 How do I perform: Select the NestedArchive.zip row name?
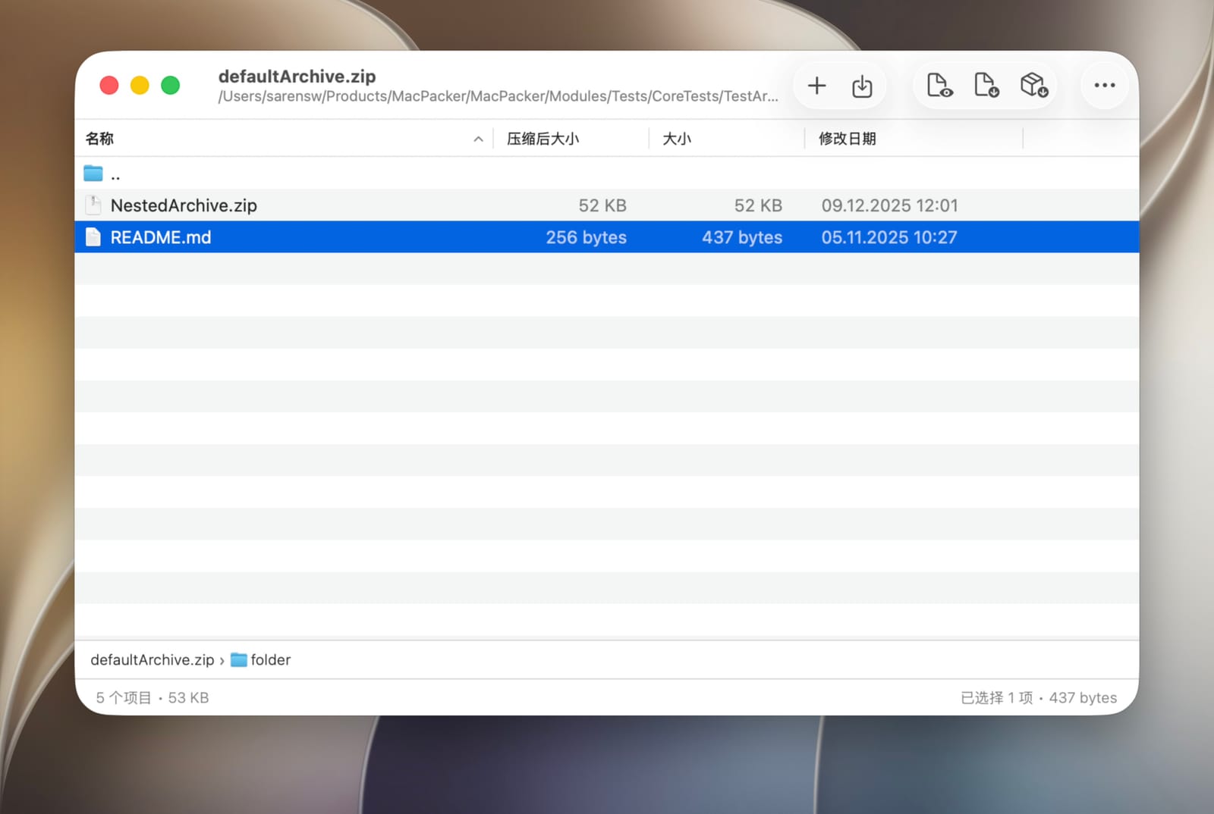tap(184, 205)
